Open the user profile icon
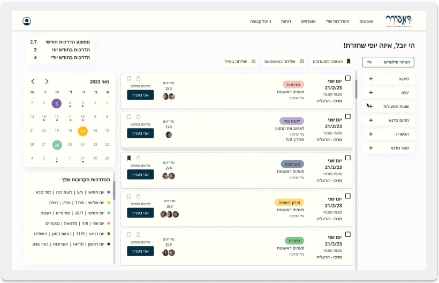The height and width of the screenshot is (283, 439). coord(27,21)
